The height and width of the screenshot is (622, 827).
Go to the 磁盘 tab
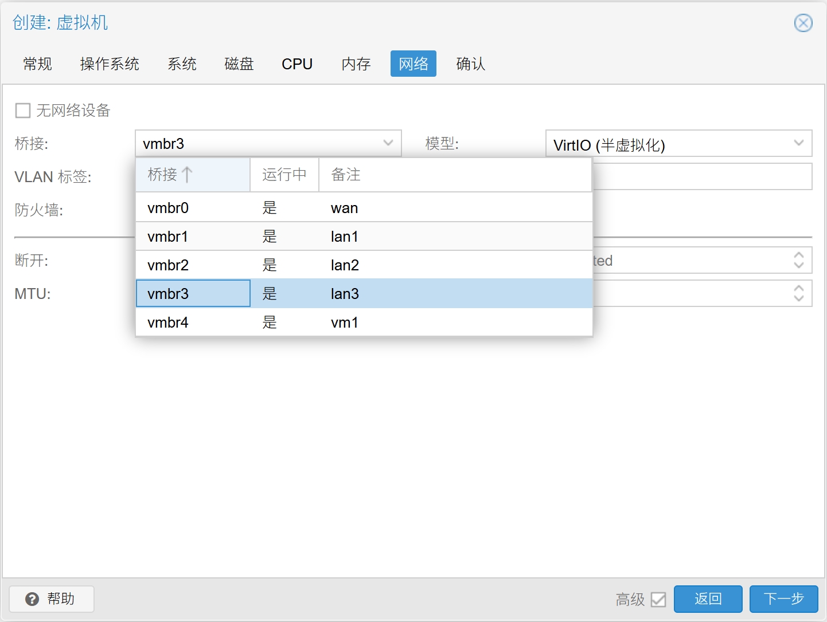tap(239, 64)
